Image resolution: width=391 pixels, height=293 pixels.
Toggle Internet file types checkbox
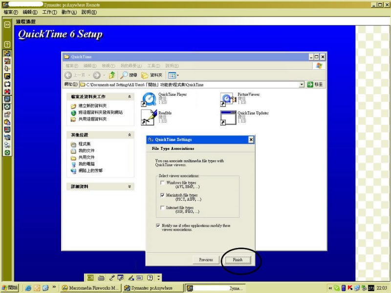162,208
